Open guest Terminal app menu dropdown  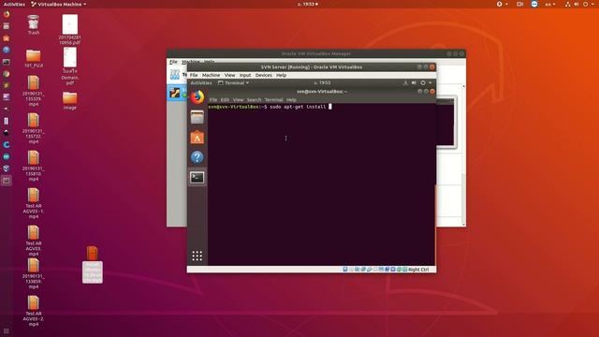(233, 83)
